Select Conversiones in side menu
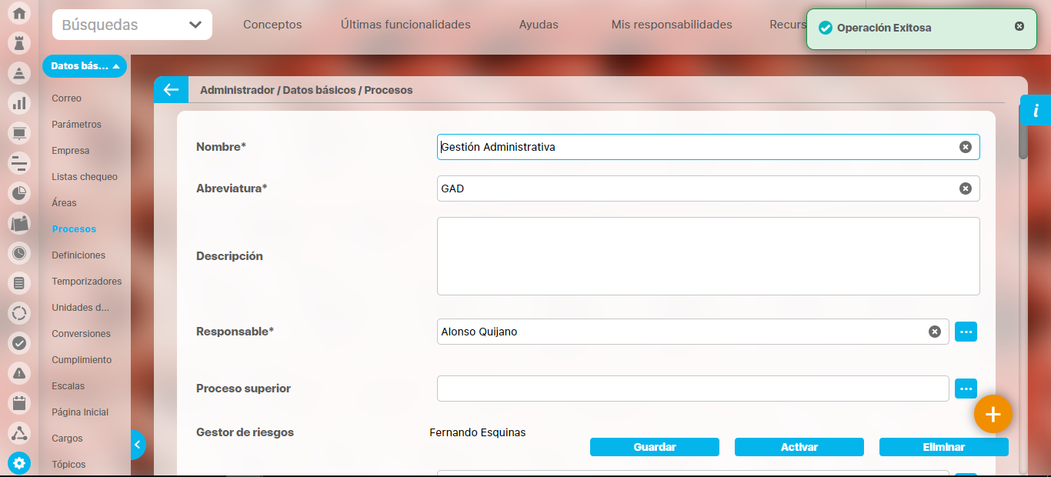The height and width of the screenshot is (477, 1051). pyautogui.click(x=82, y=334)
